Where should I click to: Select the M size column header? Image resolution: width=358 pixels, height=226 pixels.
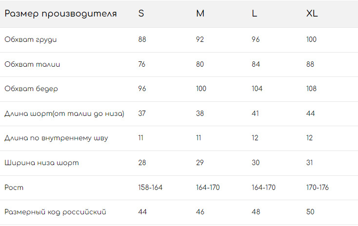pyautogui.click(x=200, y=14)
